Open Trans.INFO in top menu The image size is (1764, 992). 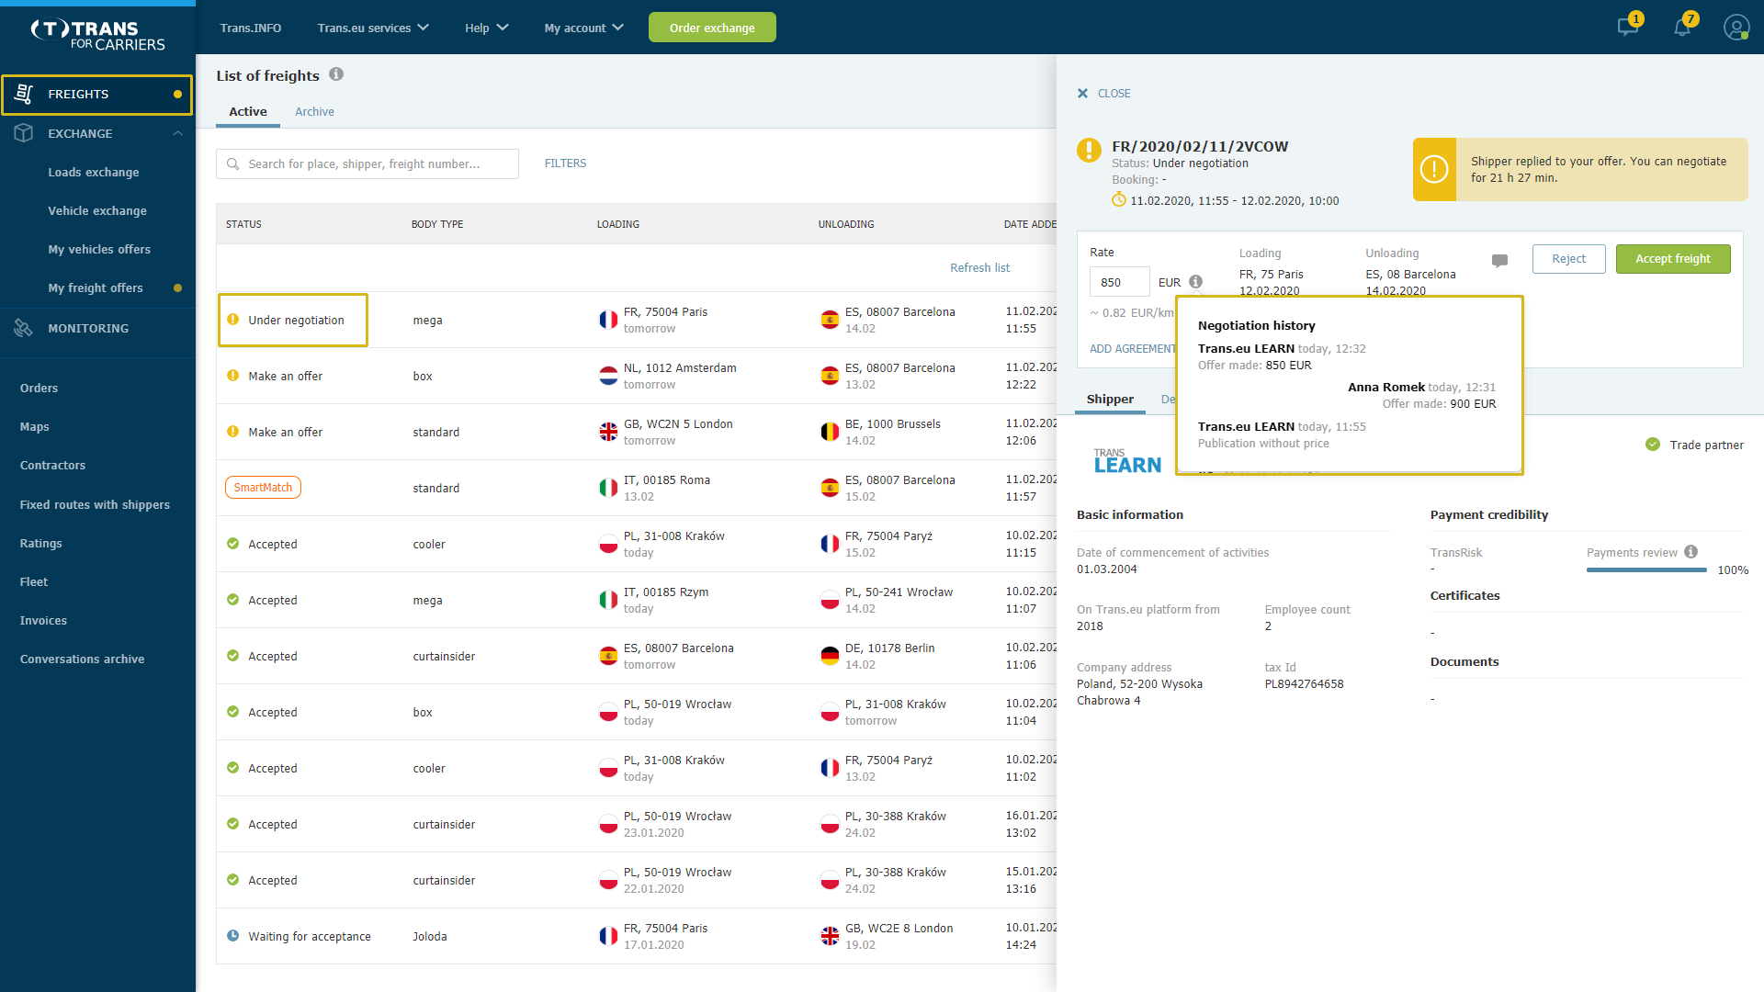point(251,28)
